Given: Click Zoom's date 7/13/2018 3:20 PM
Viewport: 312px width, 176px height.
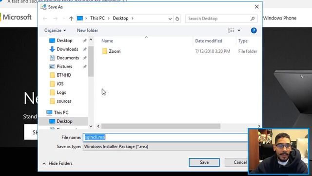Looking at the screenshot, I should coord(213,51).
